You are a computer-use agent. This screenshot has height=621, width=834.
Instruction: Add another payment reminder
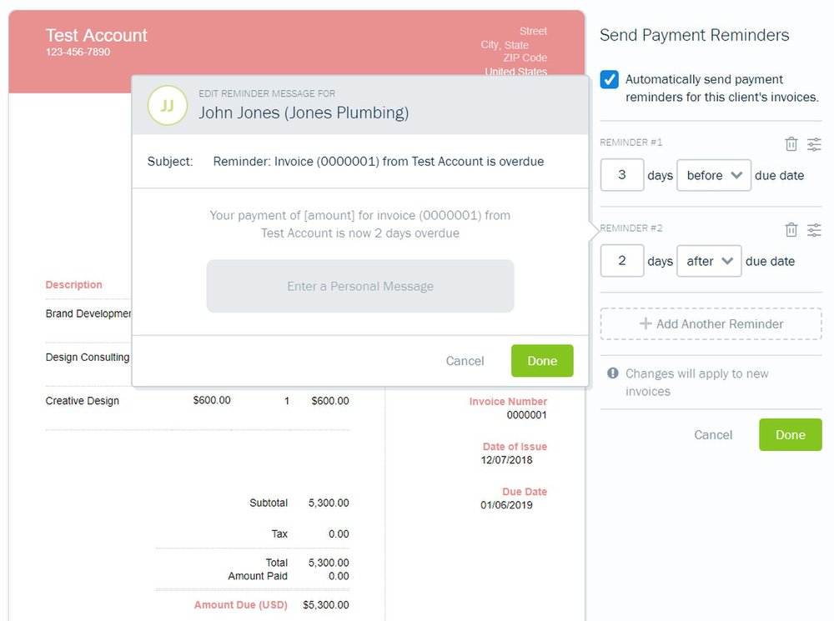pos(710,323)
